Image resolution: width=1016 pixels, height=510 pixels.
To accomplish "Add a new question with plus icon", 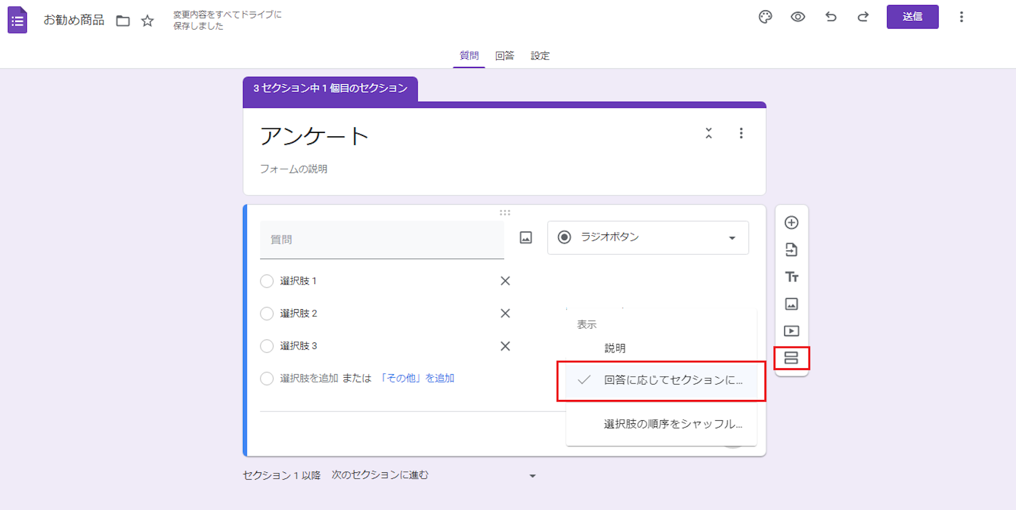I will point(791,223).
